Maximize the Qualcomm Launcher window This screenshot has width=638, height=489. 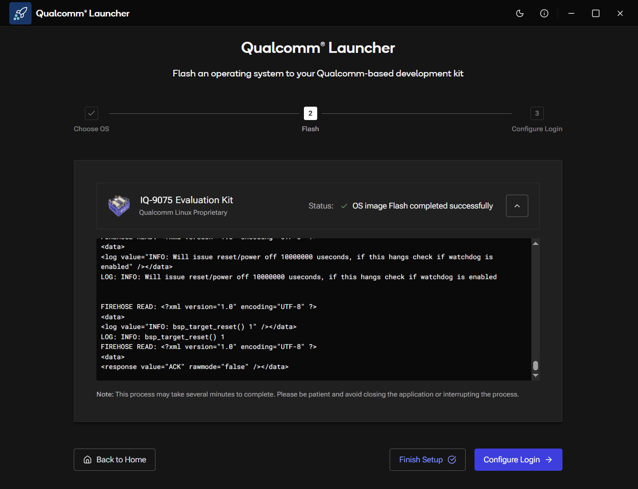coord(596,13)
